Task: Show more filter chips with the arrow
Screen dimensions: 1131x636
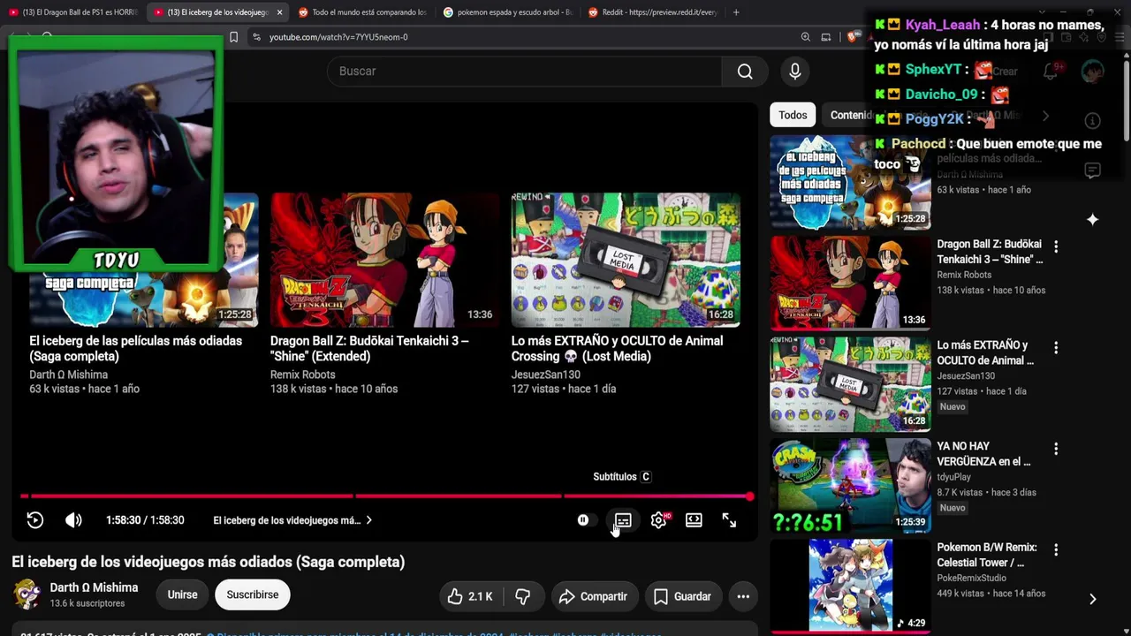Action: (1045, 116)
